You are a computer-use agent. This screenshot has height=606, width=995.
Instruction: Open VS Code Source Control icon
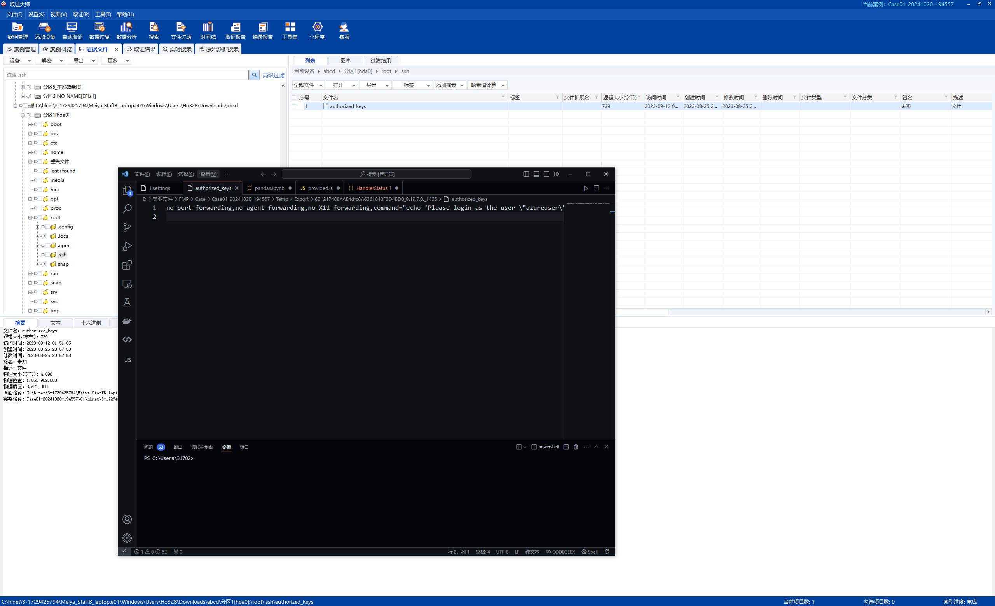127,228
